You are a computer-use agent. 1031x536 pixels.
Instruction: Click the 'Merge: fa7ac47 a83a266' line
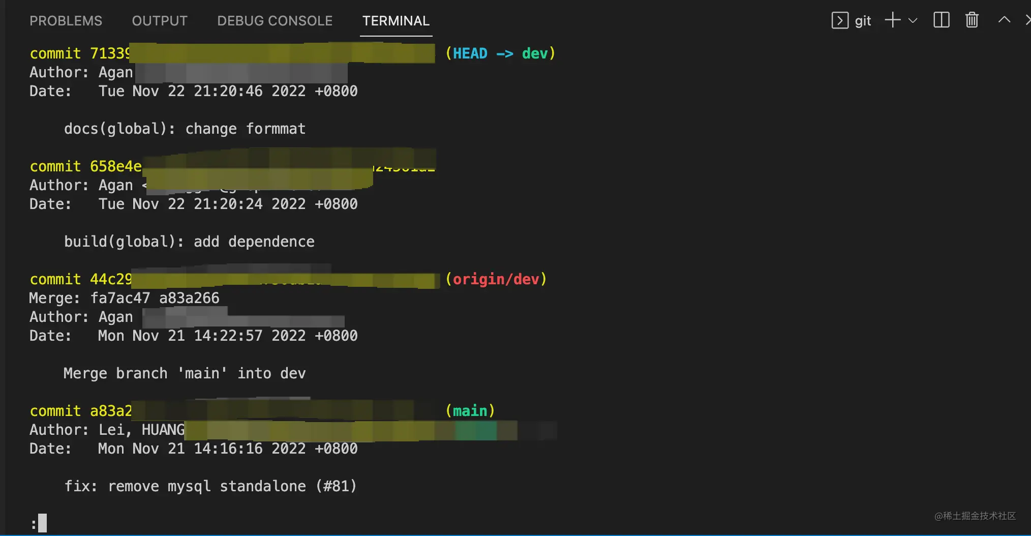[124, 298]
